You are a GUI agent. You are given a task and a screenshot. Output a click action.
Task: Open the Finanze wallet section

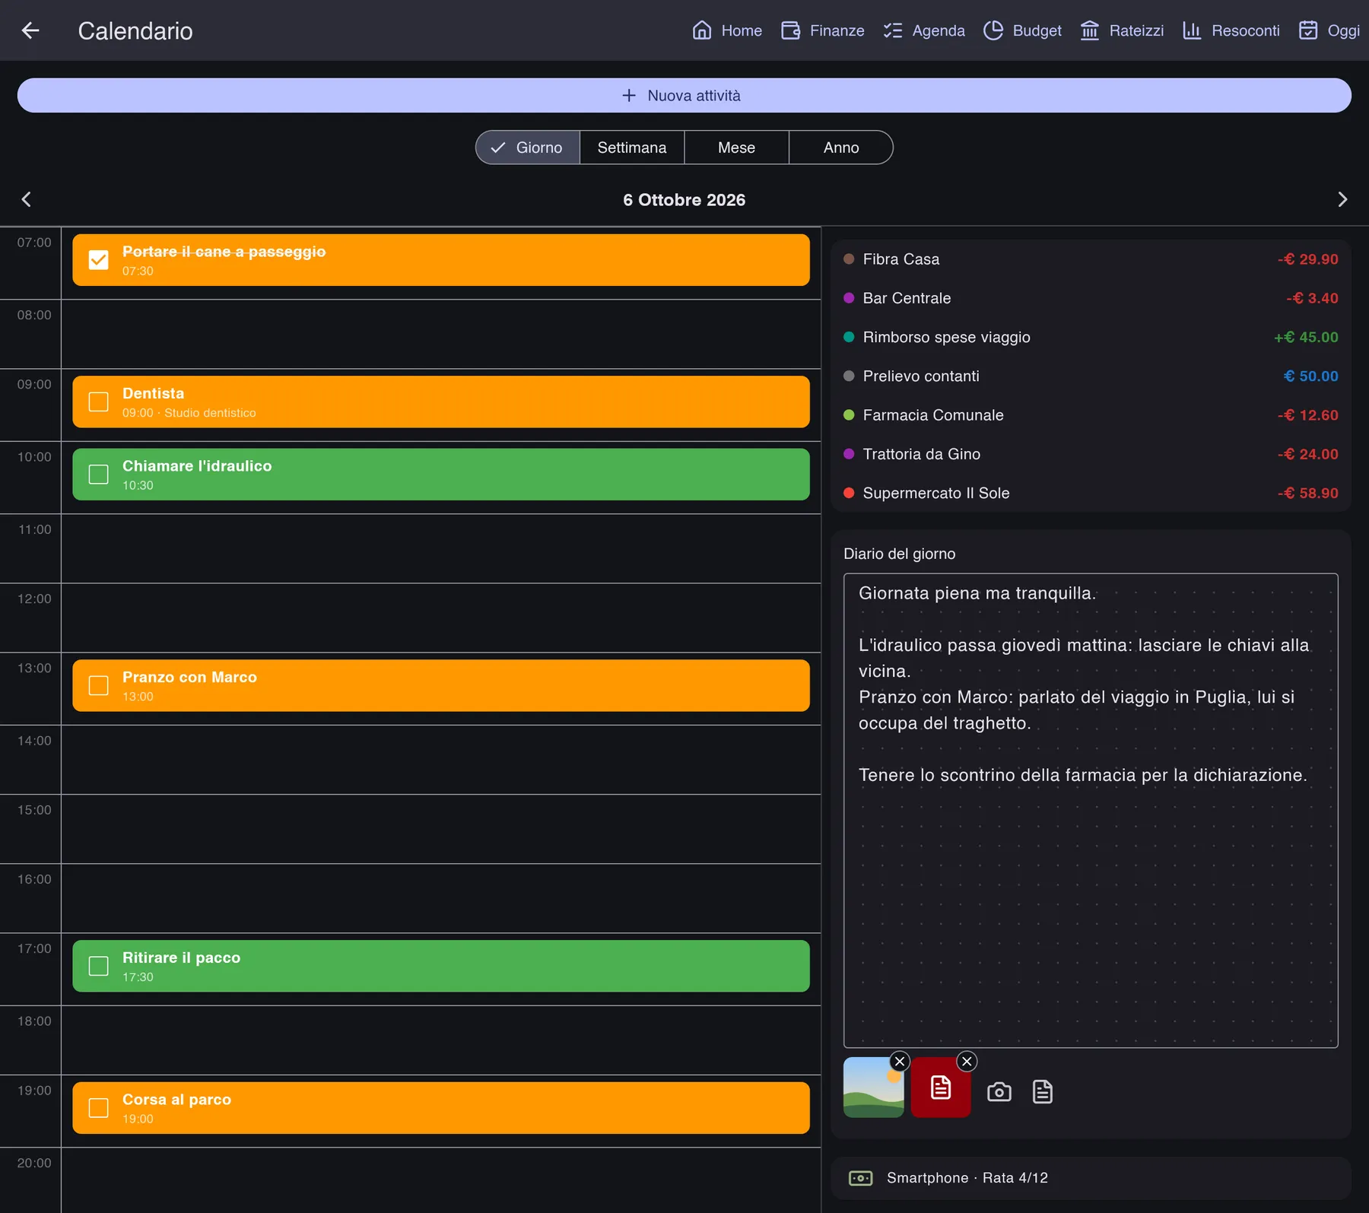(x=823, y=30)
